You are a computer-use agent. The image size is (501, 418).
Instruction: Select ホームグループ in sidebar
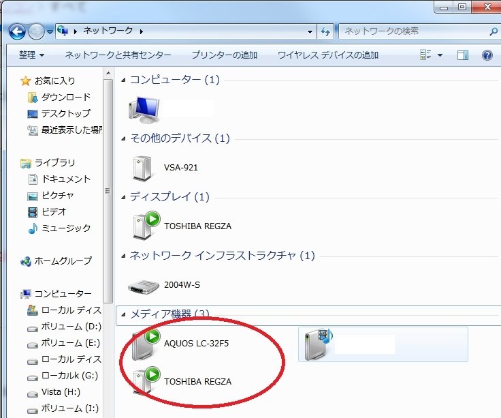[56, 261]
